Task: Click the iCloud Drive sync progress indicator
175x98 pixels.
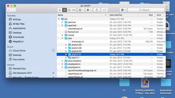Action: 53,51
